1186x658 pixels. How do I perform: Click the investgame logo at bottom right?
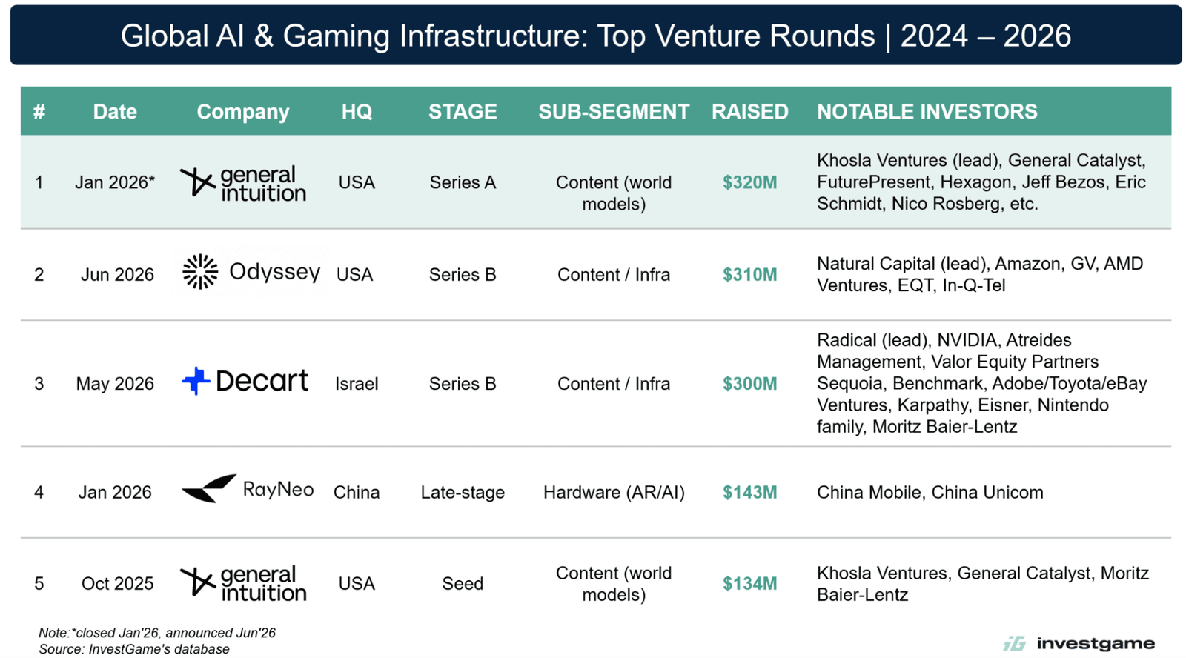coord(1079,643)
